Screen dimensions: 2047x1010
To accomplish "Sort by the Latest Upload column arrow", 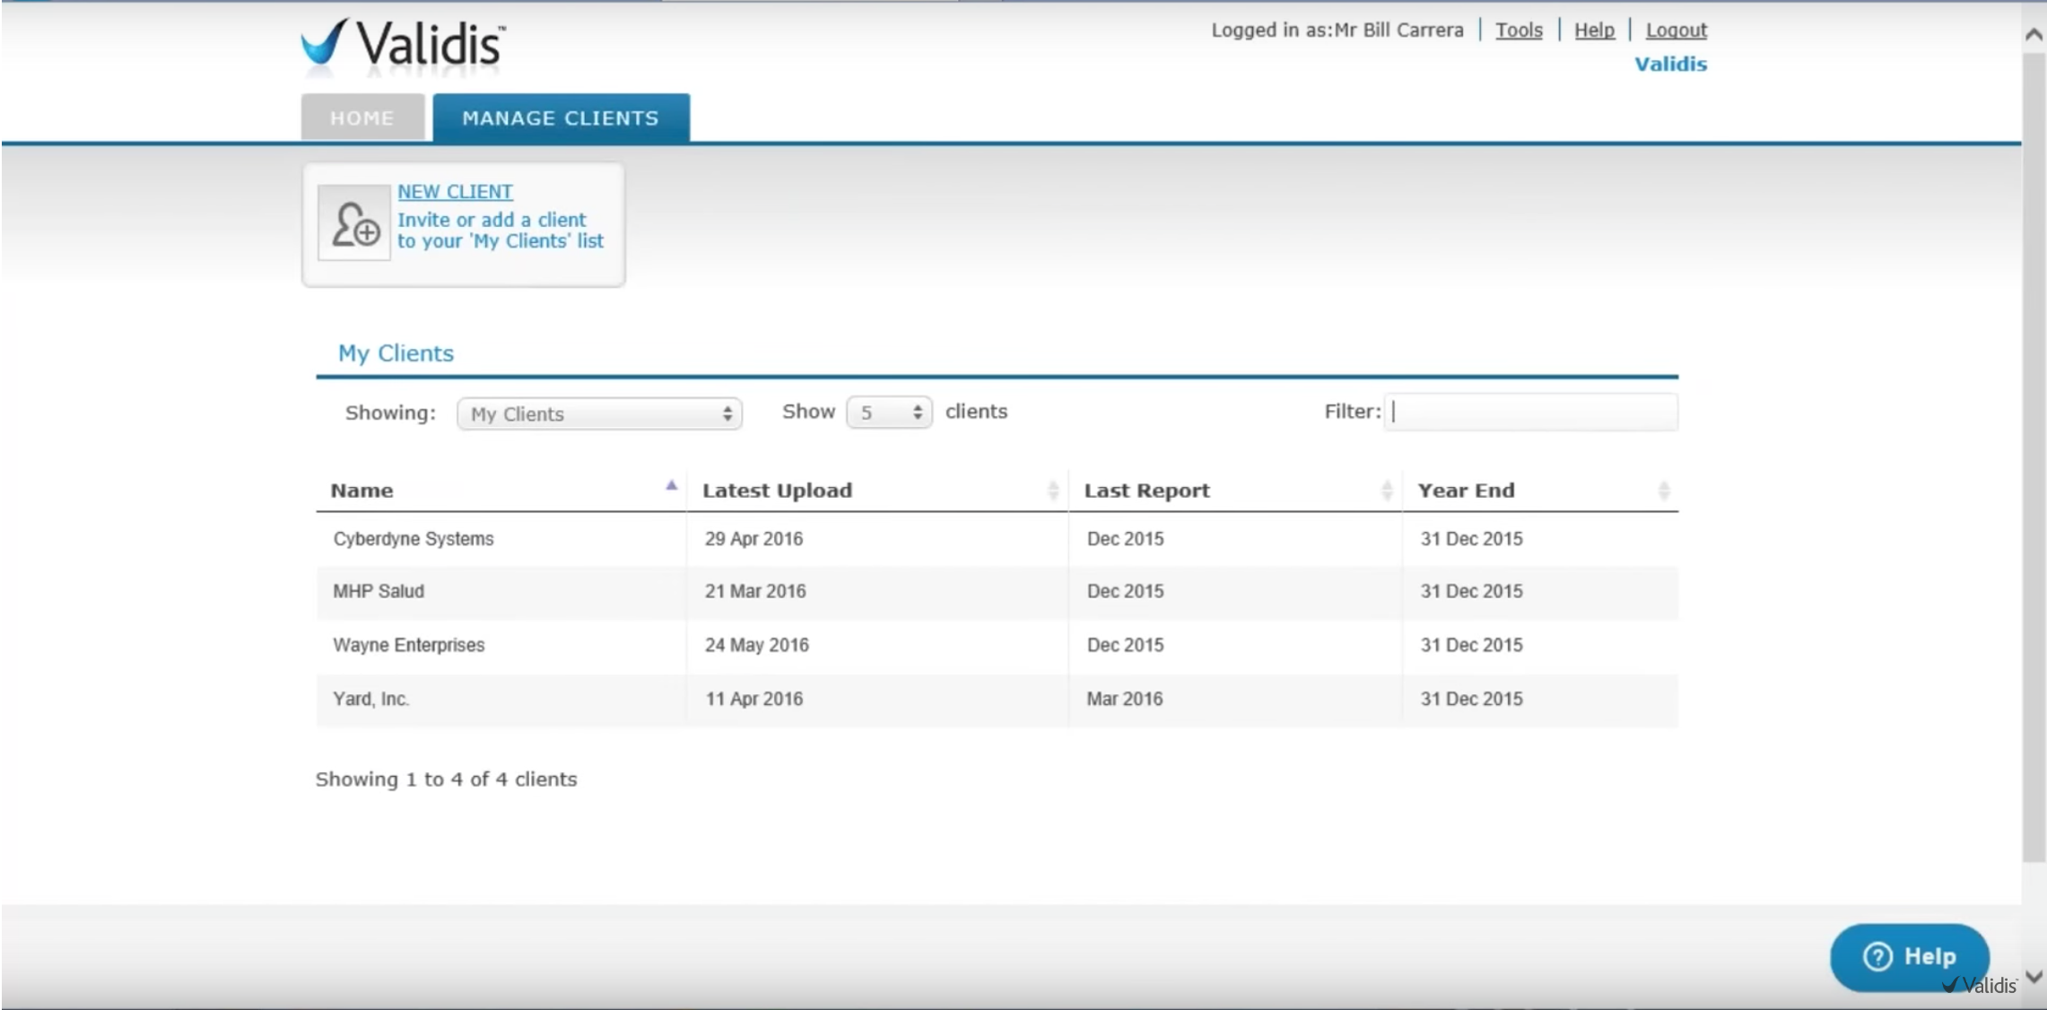I will pyautogui.click(x=1054, y=490).
